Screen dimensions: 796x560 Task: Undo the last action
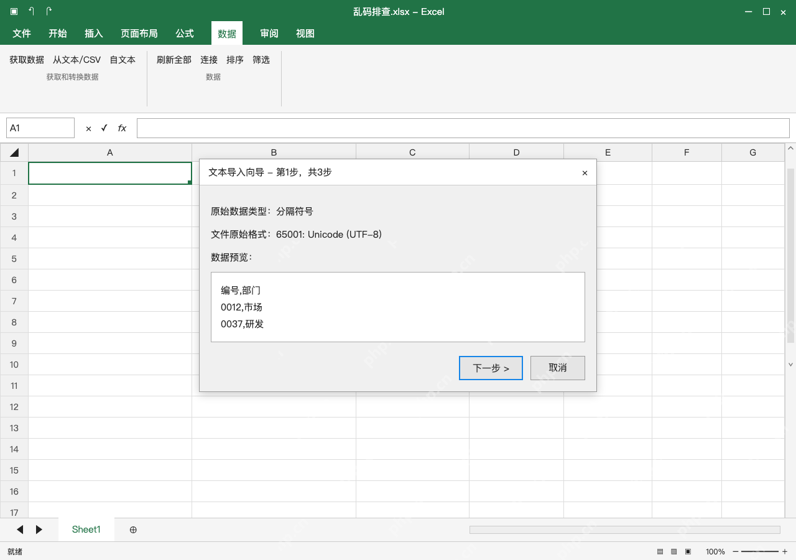[x=32, y=11]
